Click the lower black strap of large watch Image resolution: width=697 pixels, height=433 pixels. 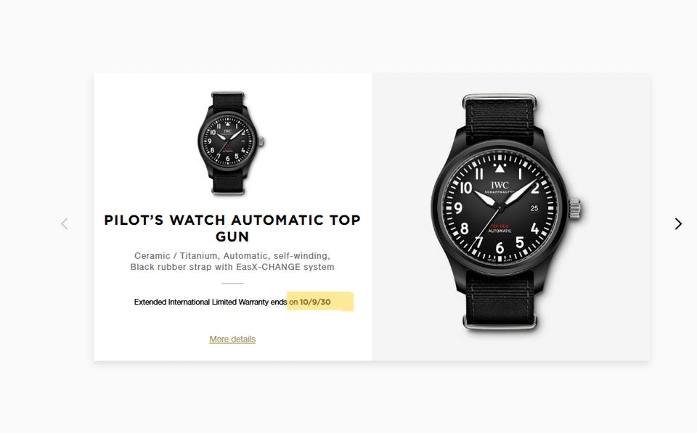500,298
